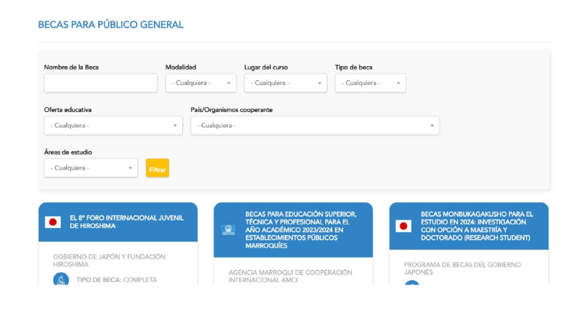Click Gobierno de Japón y Fundación Hiroshima text
The width and height of the screenshot is (564, 313).
110,261
